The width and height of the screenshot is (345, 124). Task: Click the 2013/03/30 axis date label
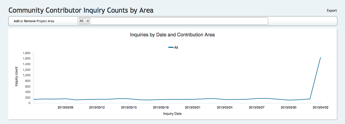pos(289,108)
